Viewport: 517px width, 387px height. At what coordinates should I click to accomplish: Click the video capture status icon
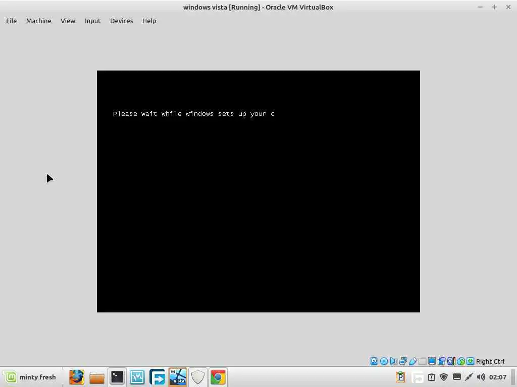coord(441,361)
